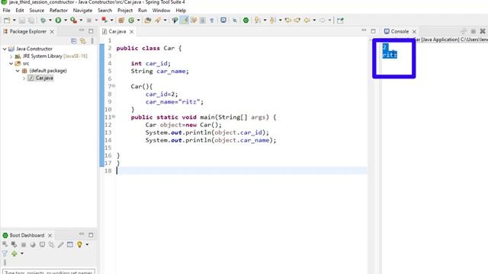Open the New file dropdown arrow

point(14,21)
